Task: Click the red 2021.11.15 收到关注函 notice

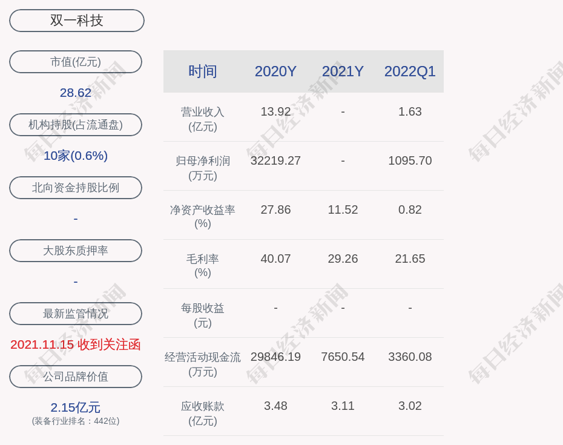Action: click(x=76, y=344)
